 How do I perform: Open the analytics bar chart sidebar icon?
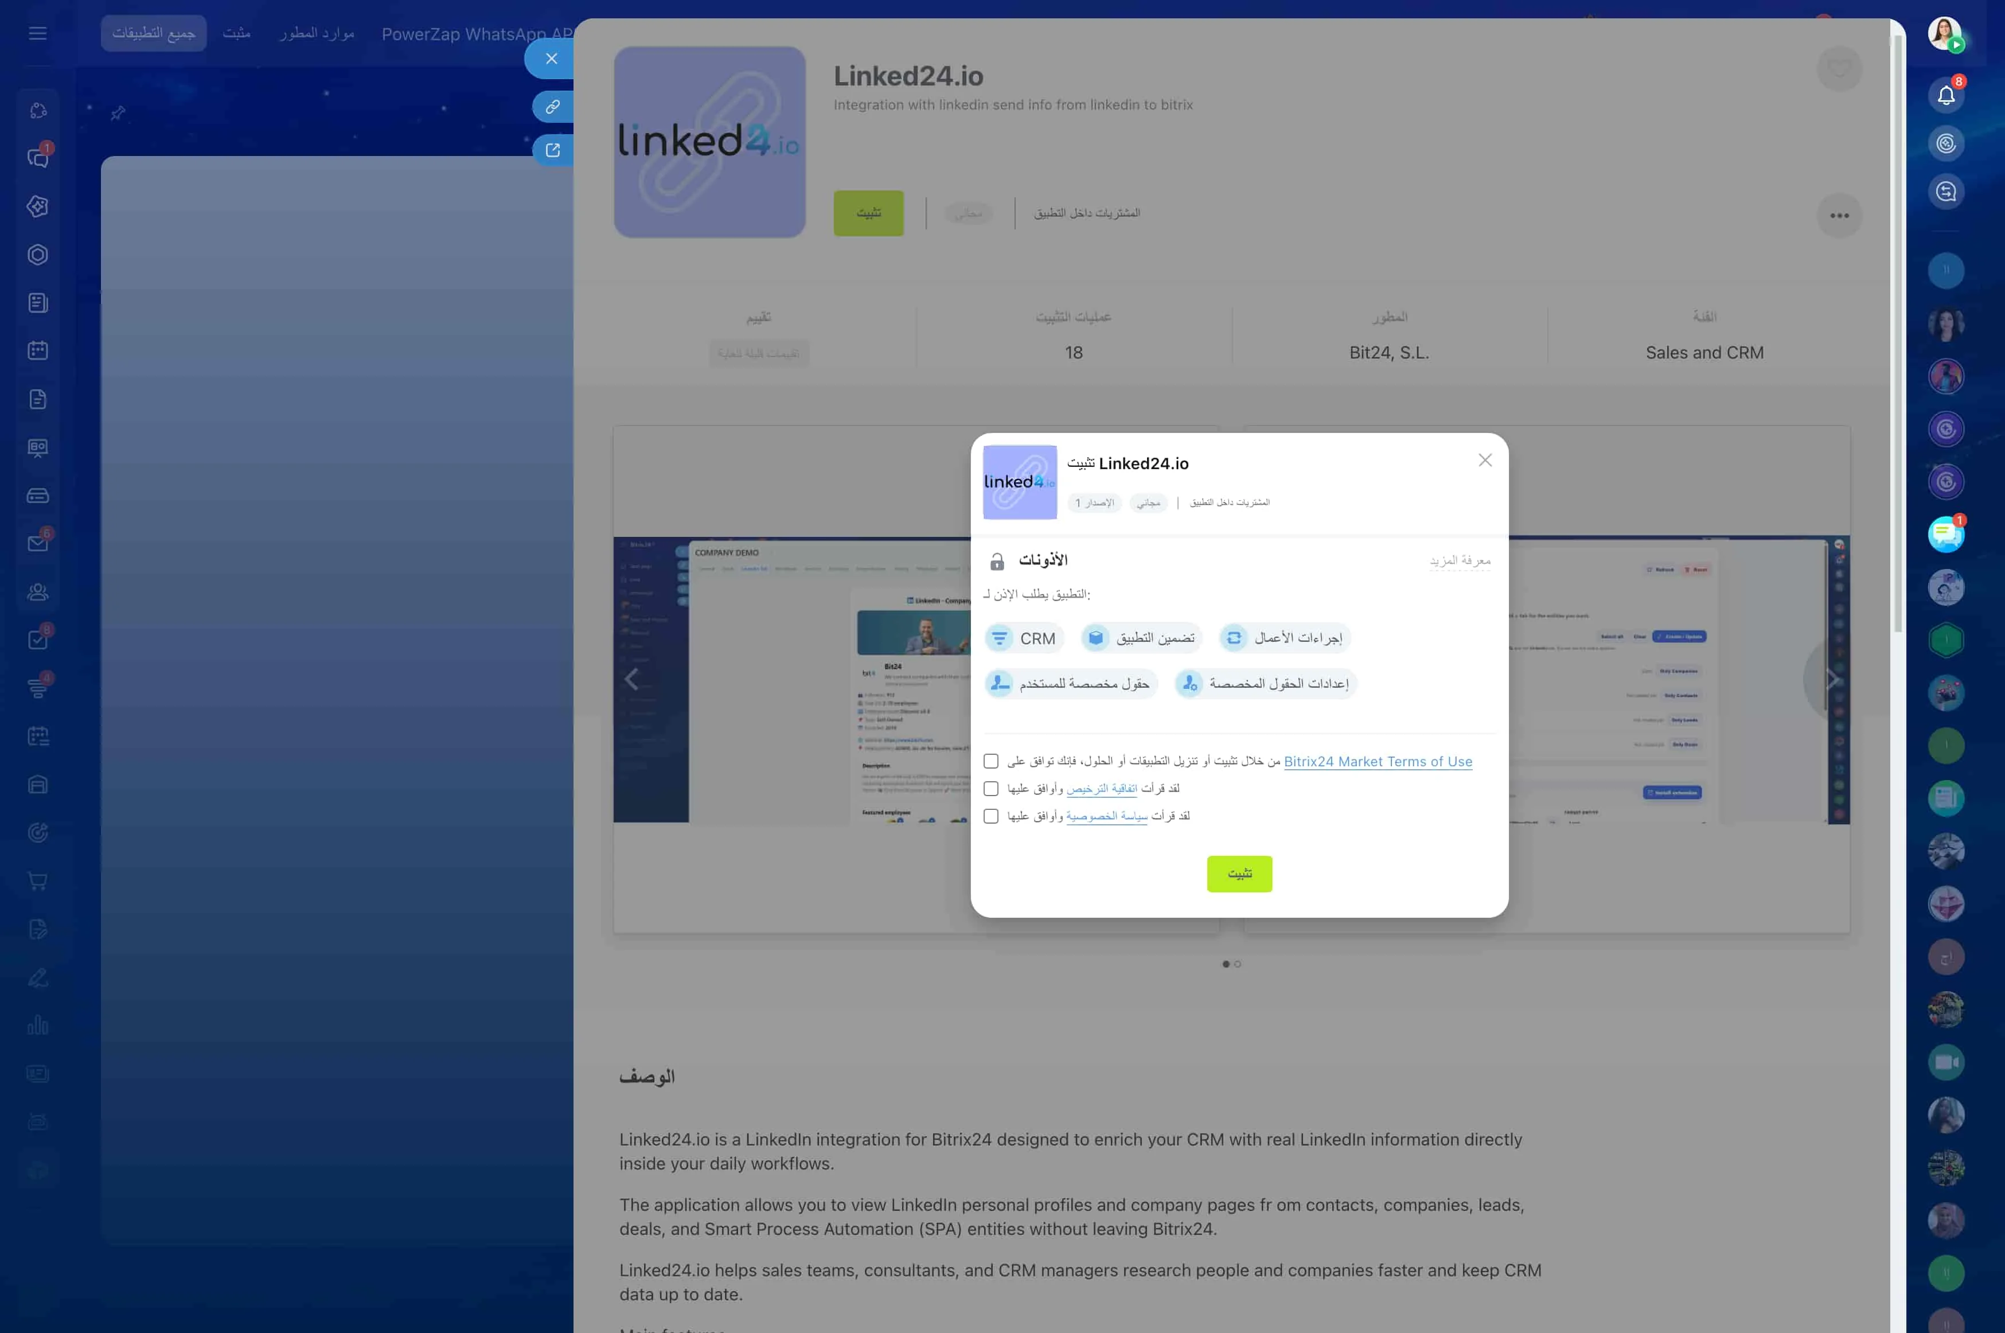coord(37,1025)
